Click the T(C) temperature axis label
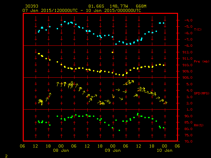This screenshot has height=158, width=211. (198, 29)
